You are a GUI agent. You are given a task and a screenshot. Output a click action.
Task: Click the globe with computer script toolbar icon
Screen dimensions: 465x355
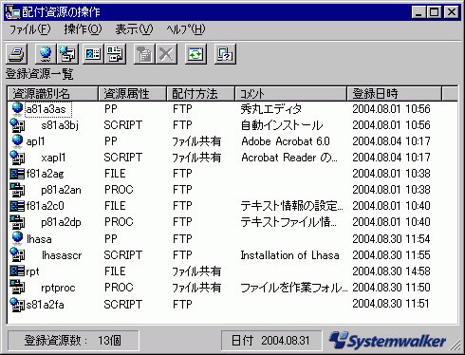[x=67, y=54]
